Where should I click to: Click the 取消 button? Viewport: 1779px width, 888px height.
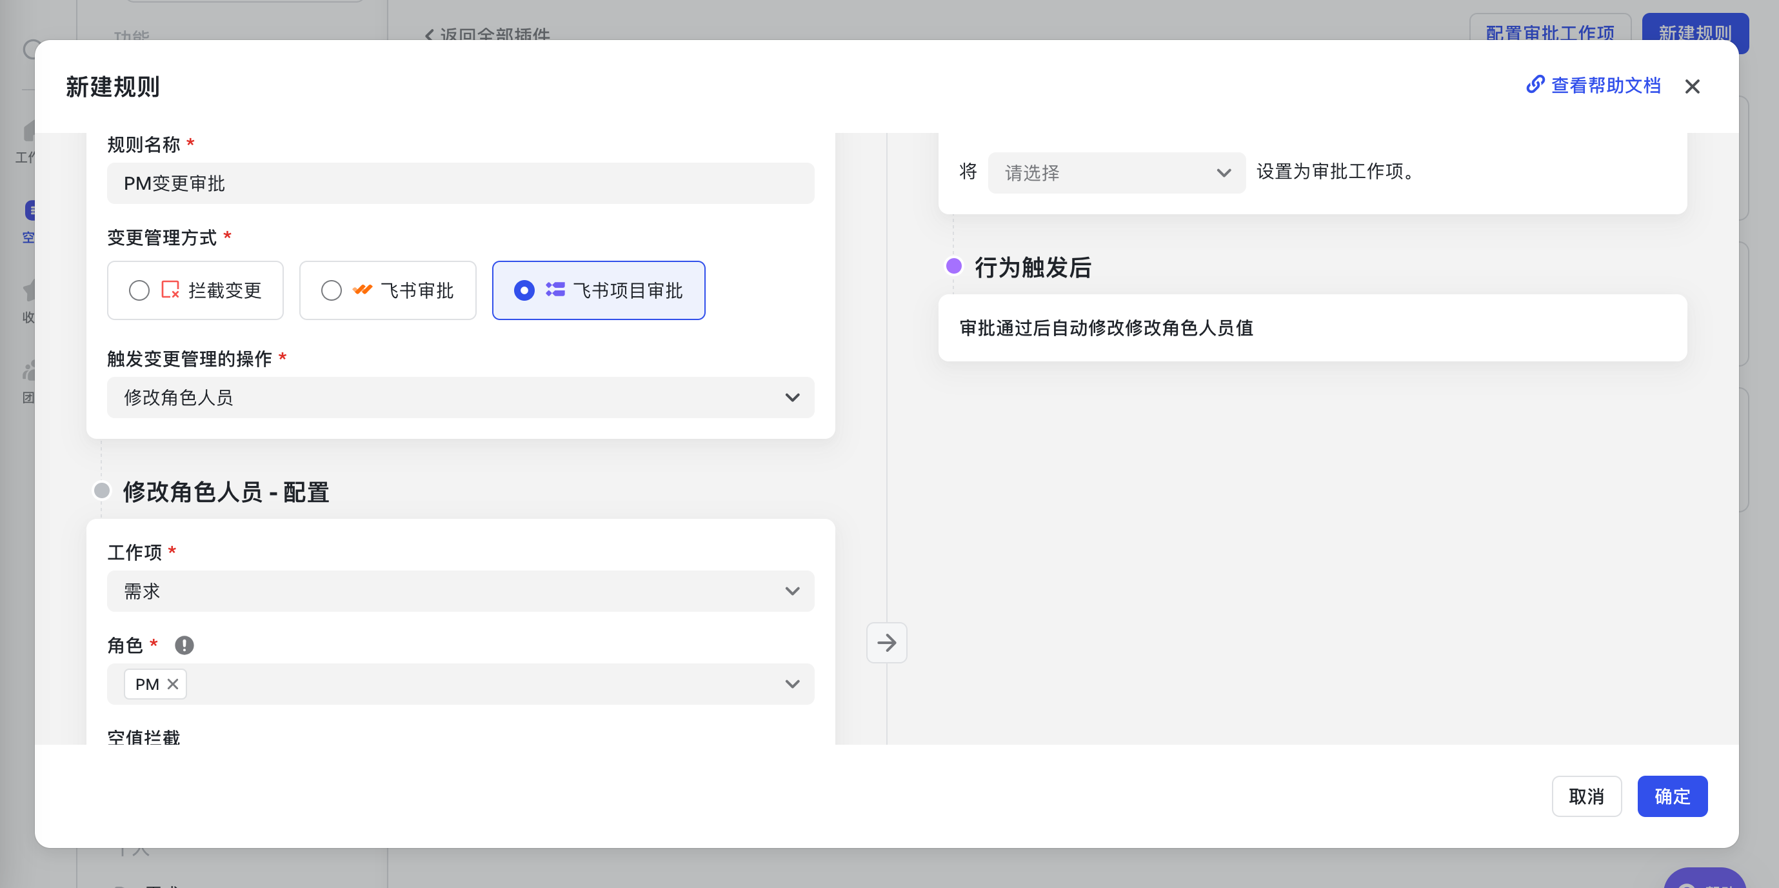[x=1585, y=796]
